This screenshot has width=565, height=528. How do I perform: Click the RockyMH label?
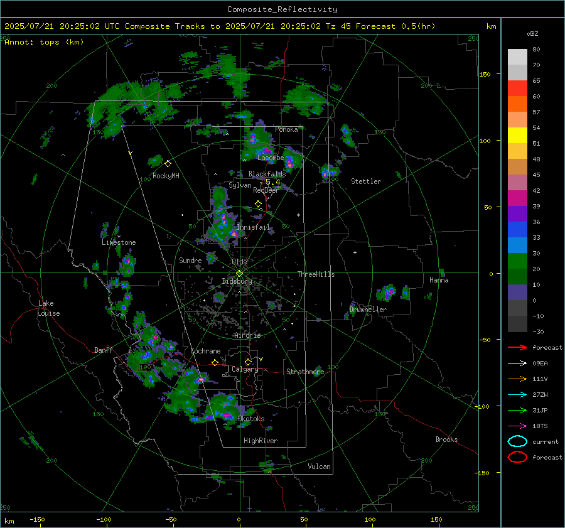(x=166, y=176)
